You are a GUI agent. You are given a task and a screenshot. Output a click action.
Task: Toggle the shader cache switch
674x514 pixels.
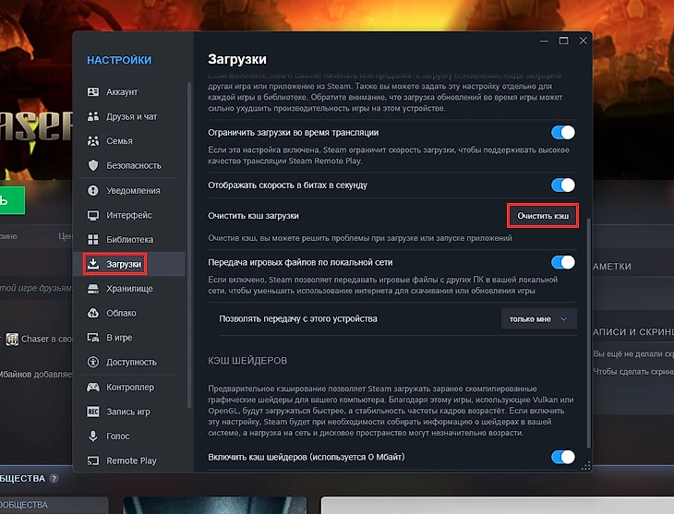click(562, 457)
